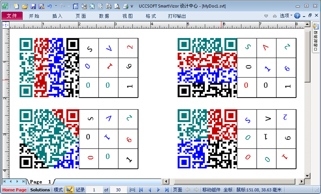This screenshot has height=194, width=321.
Task: Click the 坐标 status bar label
Action: point(228,190)
